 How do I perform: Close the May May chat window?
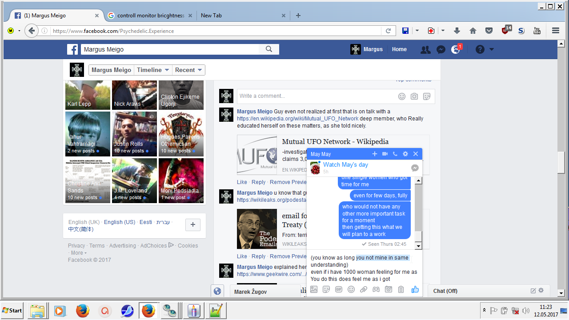click(x=416, y=154)
